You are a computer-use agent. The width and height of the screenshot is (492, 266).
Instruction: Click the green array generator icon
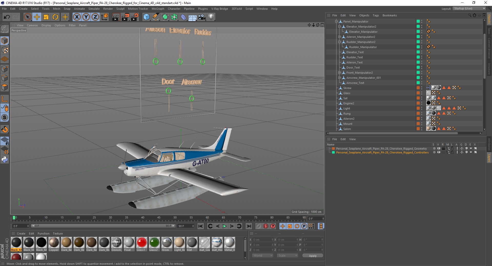(165, 17)
